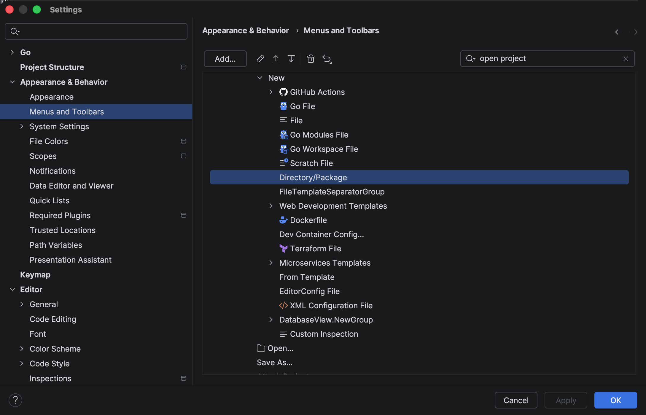This screenshot has height=415, width=646.
Task: Click the Cancel button
Action: [x=516, y=400]
